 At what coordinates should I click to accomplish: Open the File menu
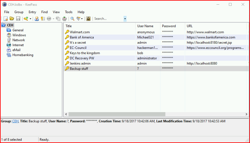pos(7,12)
